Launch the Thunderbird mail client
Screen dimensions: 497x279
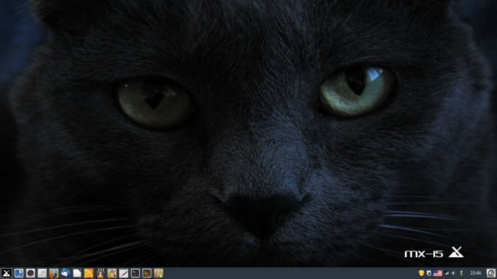click(65, 273)
